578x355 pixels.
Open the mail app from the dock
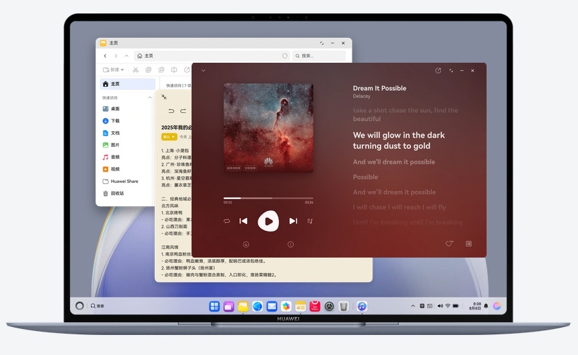(272, 306)
